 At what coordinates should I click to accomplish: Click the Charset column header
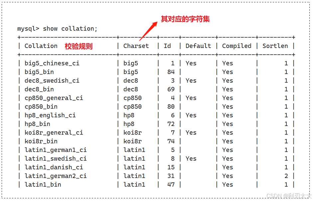(136, 46)
